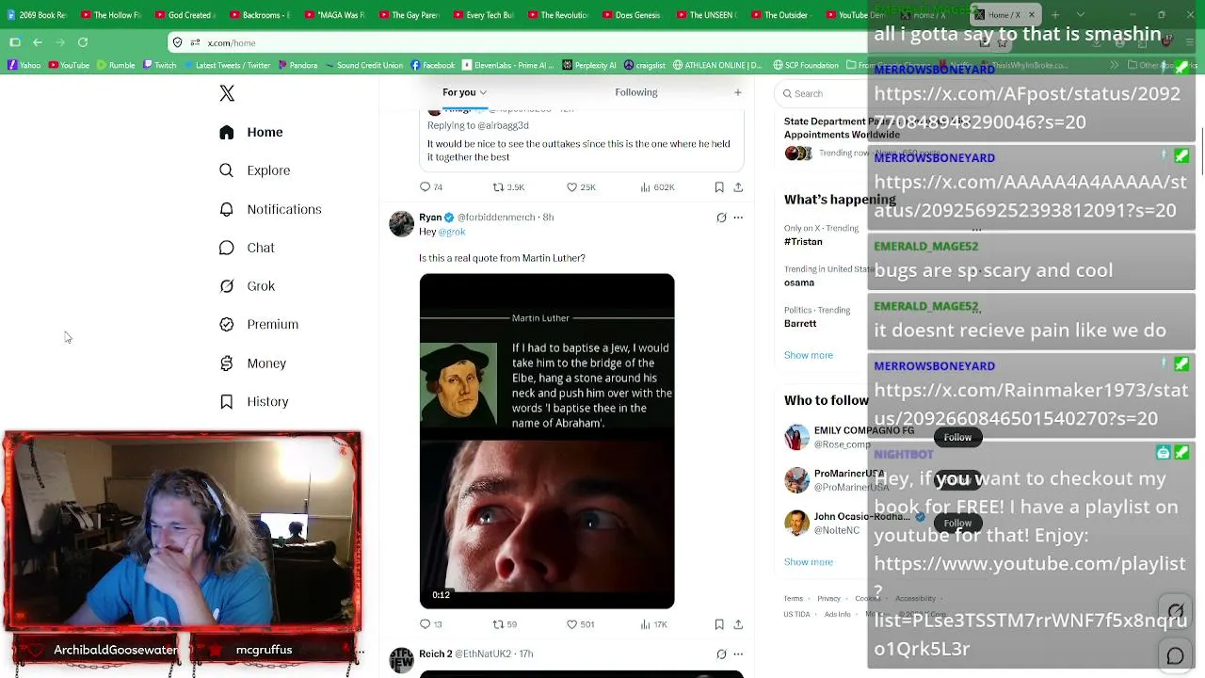The width and height of the screenshot is (1205, 678).
Task: Switch to the Following tab
Action: (636, 92)
